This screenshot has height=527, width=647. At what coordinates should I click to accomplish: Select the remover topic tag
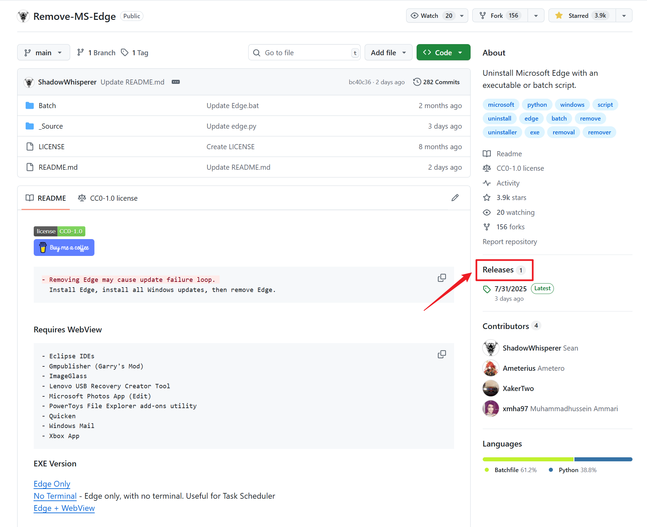[599, 132]
